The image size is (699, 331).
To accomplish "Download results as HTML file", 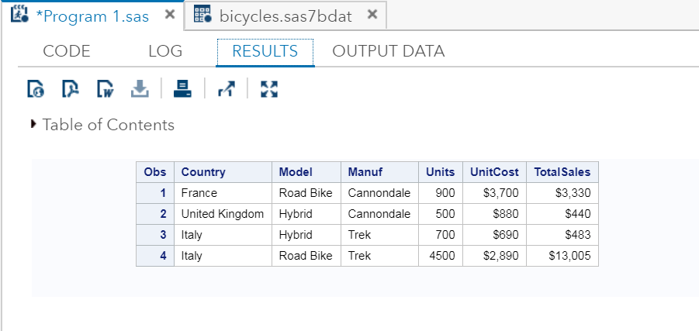I will [36, 90].
